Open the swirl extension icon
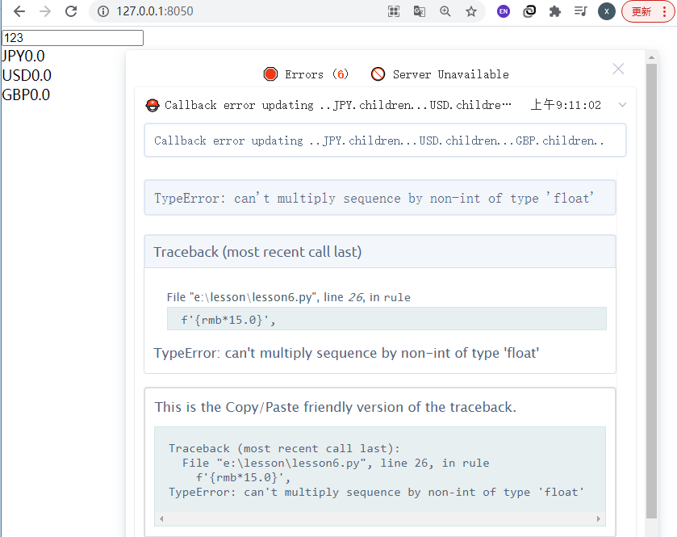Image resolution: width=677 pixels, height=537 pixels. click(529, 11)
